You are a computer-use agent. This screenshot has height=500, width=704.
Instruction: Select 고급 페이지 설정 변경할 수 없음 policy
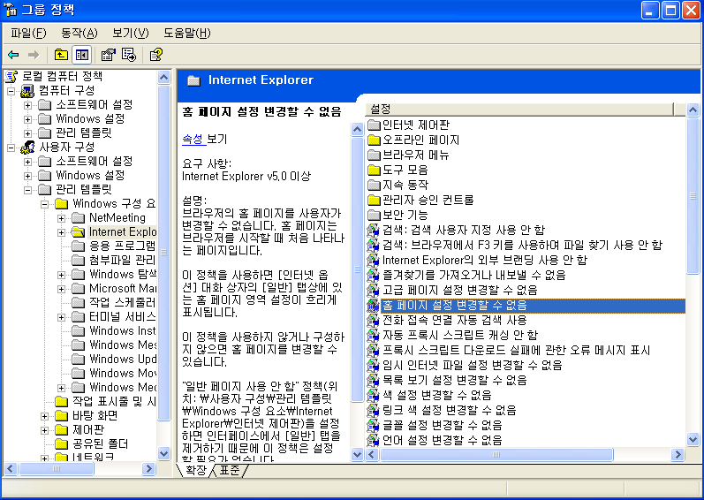pos(459,290)
